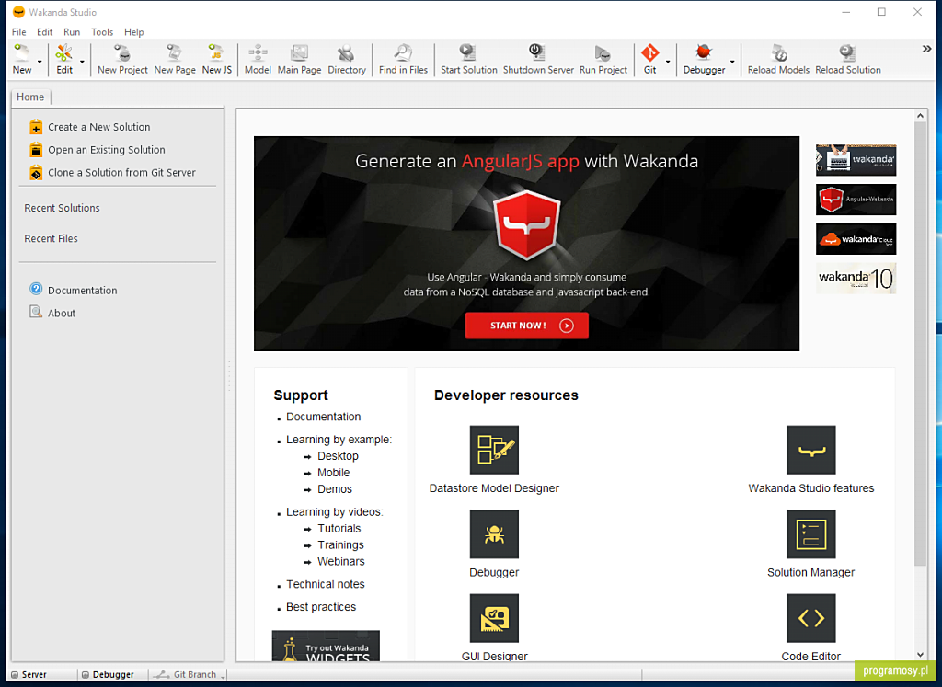Open the Datastore Model Designer resource icon
This screenshot has width=942, height=687.
494,450
